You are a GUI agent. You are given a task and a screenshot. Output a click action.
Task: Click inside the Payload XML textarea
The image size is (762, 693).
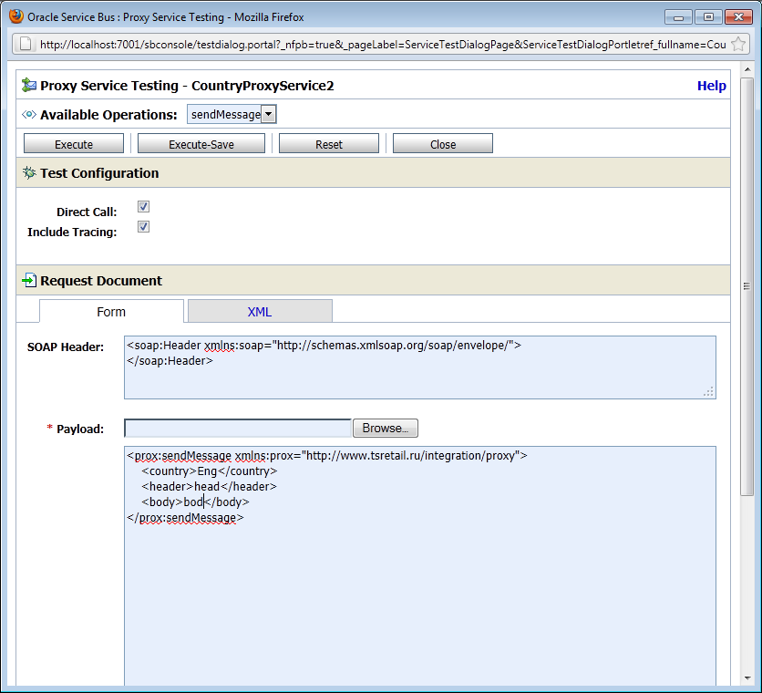tap(420, 566)
